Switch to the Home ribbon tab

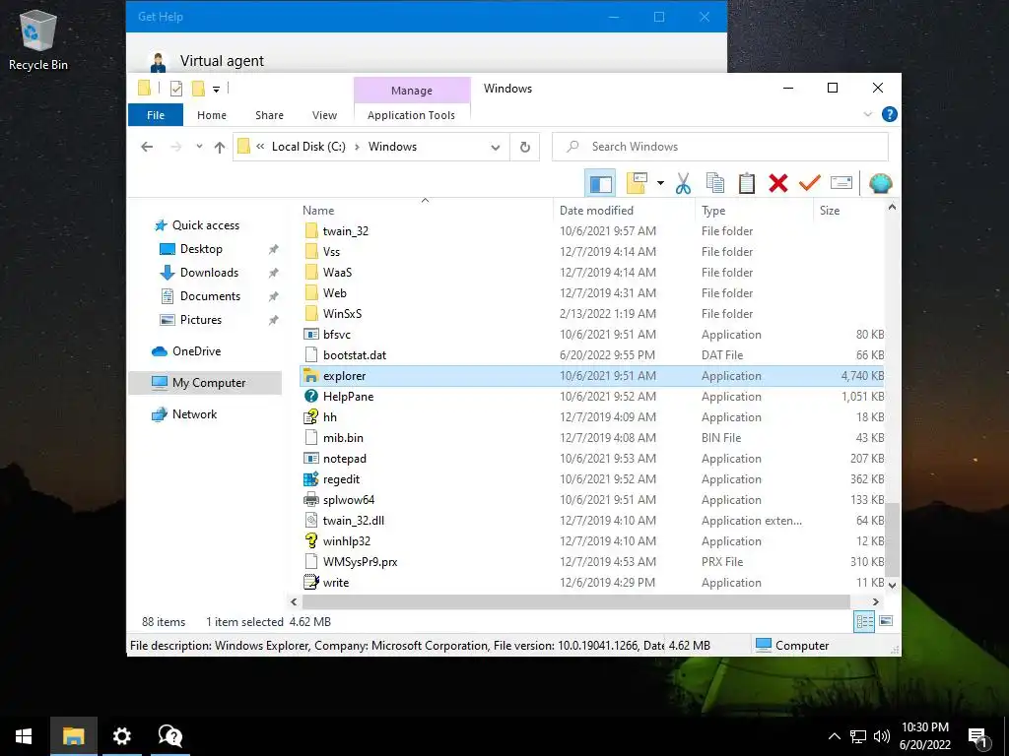pyautogui.click(x=212, y=115)
